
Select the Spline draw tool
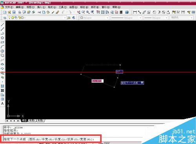[x=2, y=60]
